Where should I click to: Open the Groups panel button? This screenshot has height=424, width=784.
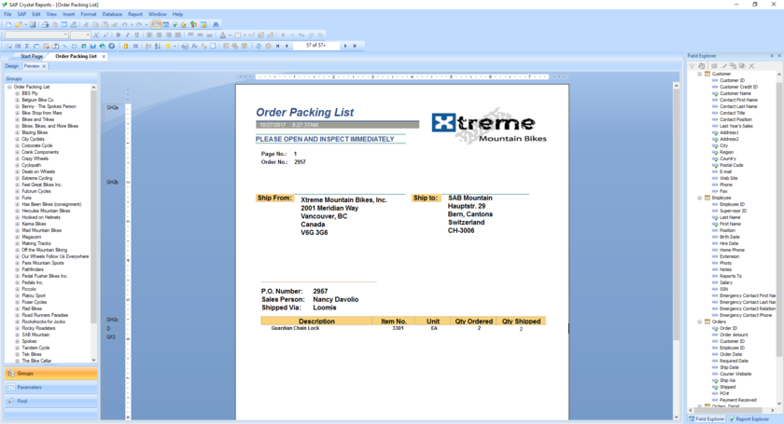coord(50,374)
